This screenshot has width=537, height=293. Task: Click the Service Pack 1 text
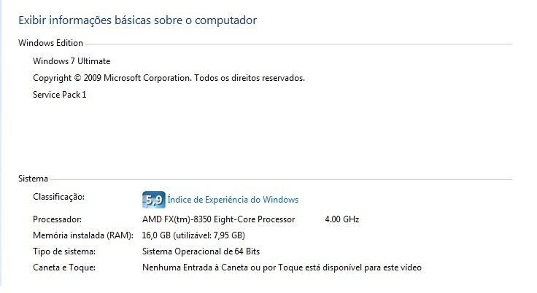pos(60,95)
